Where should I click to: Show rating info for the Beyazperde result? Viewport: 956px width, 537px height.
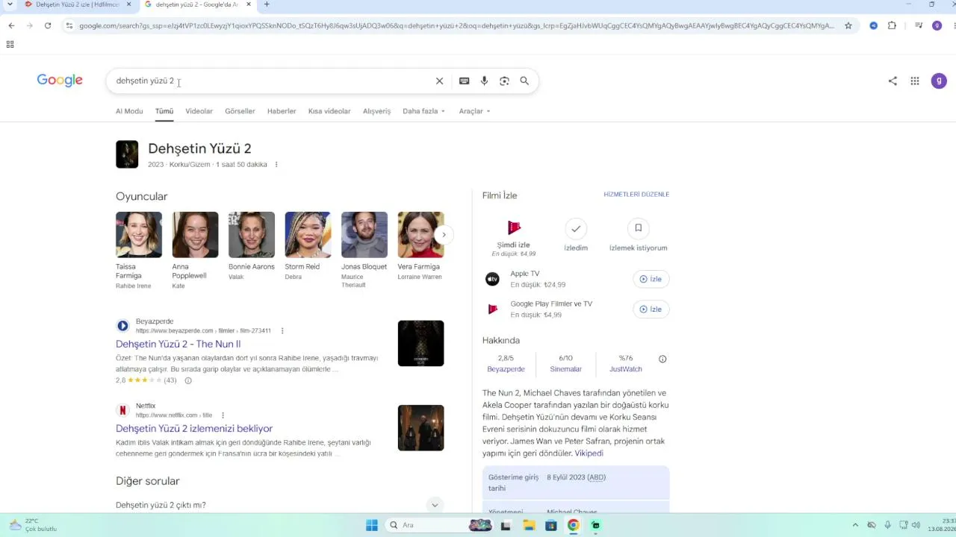188,380
